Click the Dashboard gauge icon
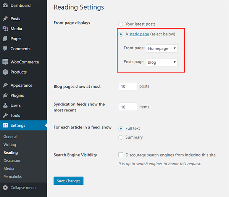229x197 pixels. pyautogui.click(x=5, y=5)
